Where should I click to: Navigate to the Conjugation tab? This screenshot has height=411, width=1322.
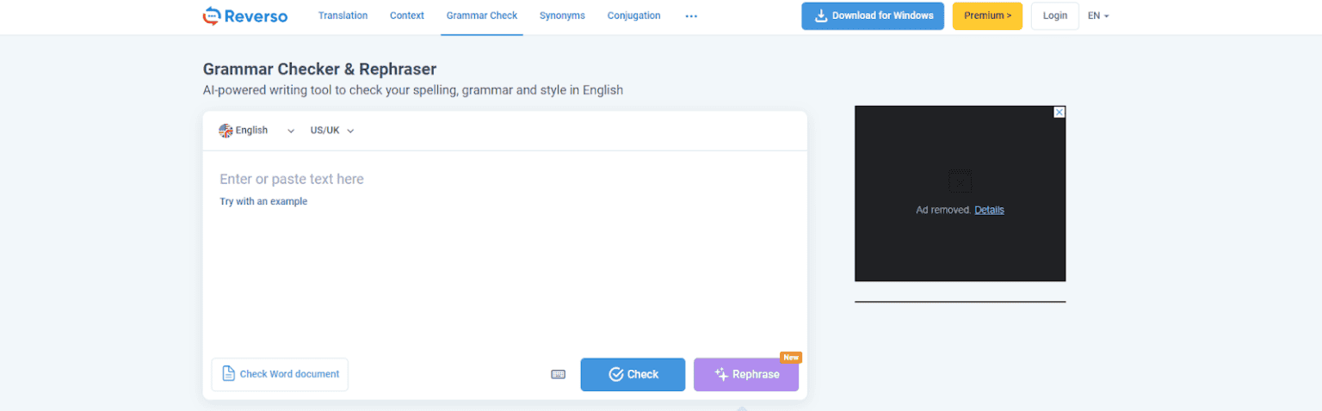click(633, 15)
